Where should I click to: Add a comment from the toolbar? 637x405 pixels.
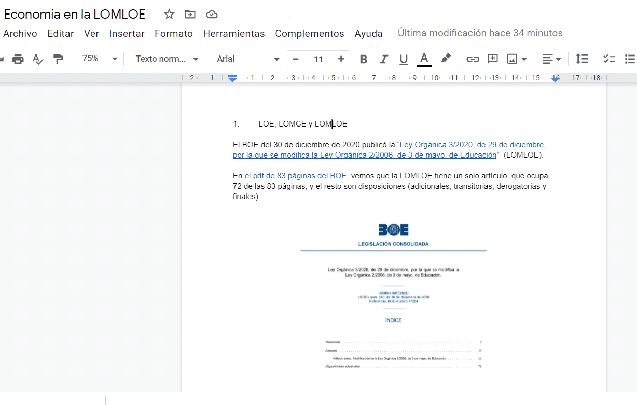pos(492,59)
